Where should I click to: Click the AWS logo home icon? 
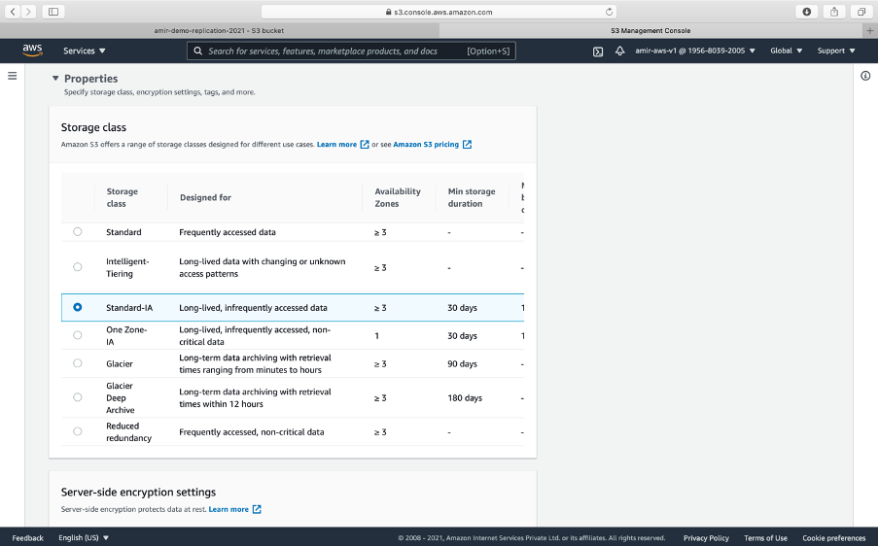pos(32,50)
